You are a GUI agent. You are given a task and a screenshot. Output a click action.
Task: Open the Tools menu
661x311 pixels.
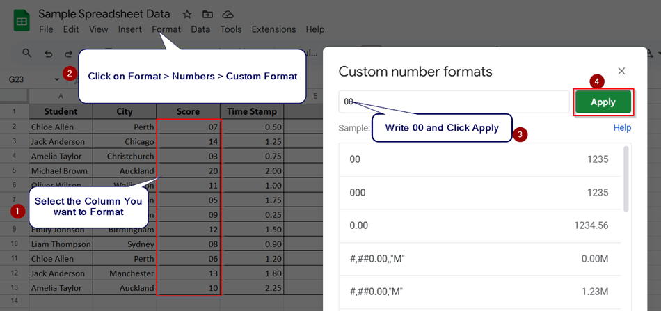click(x=231, y=29)
